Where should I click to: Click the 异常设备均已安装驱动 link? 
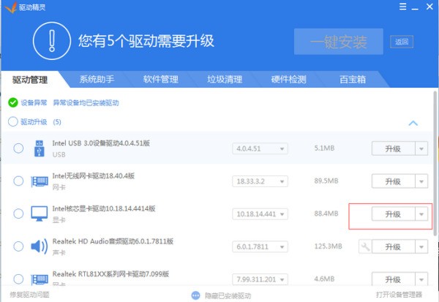(86, 103)
